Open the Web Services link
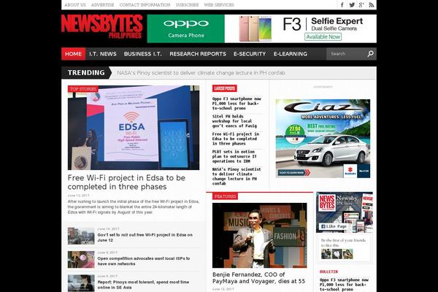The image size is (438, 292). click(x=219, y=5)
